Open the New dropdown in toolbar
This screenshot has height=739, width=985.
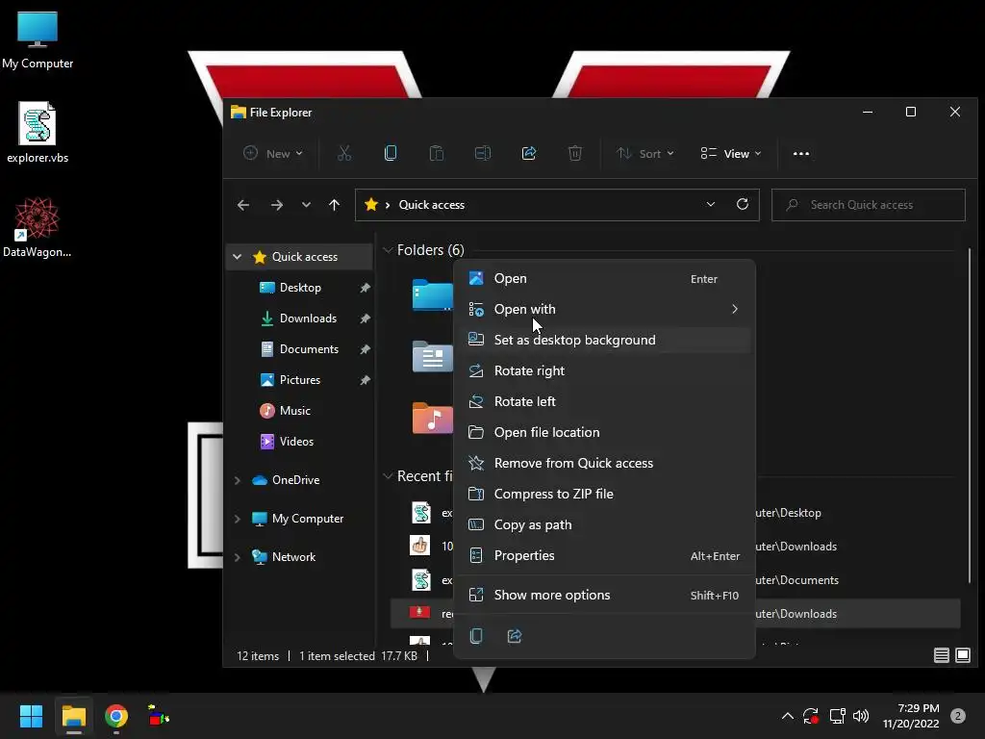tap(273, 153)
